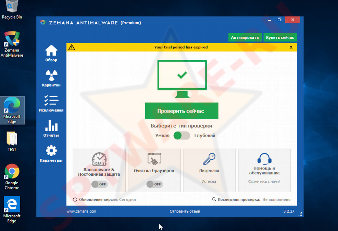Enable Ransomware & Постоянная защита OFF switch

pos(99,184)
